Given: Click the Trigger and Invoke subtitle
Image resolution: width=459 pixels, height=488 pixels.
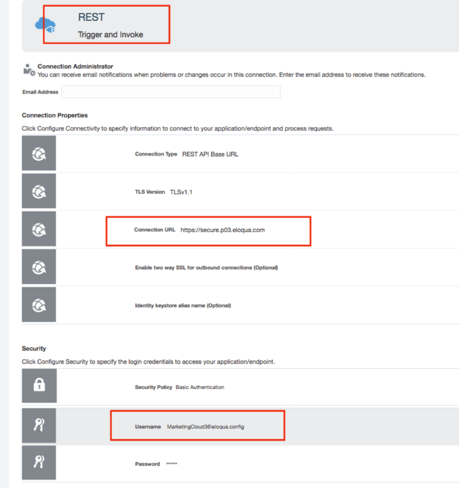Looking at the screenshot, I should 111,34.
